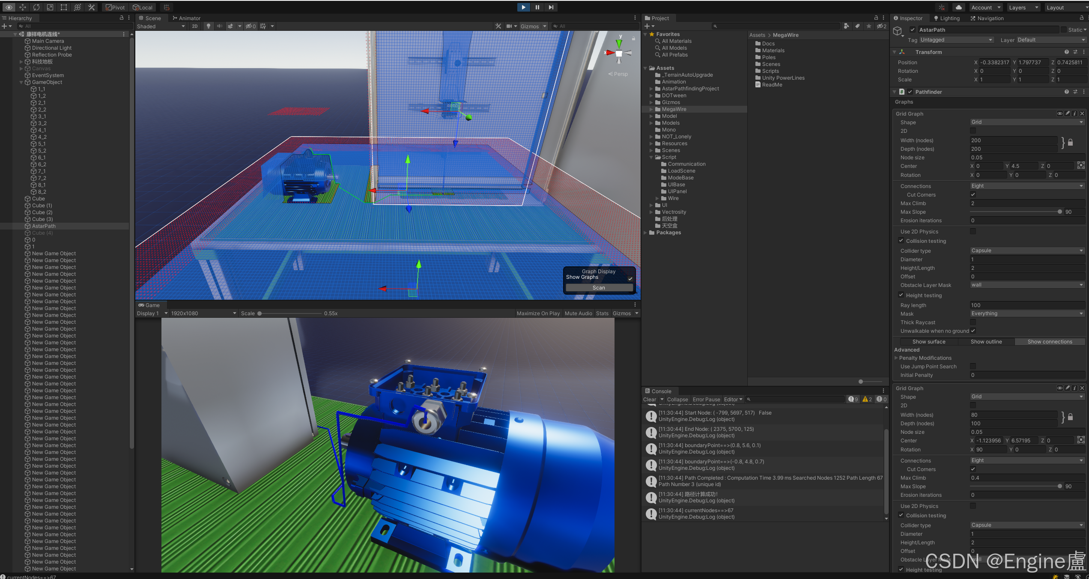Toggle scene audio speaker icon
Viewport: 1089px width, 579px height.
[x=219, y=26]
